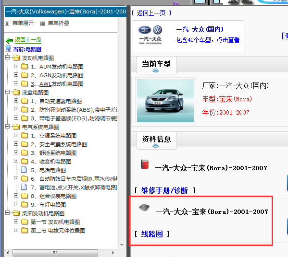288x257 pixels.
Task: Click folder icon of 空调系统电路图
Action: [x=25, y=135]
